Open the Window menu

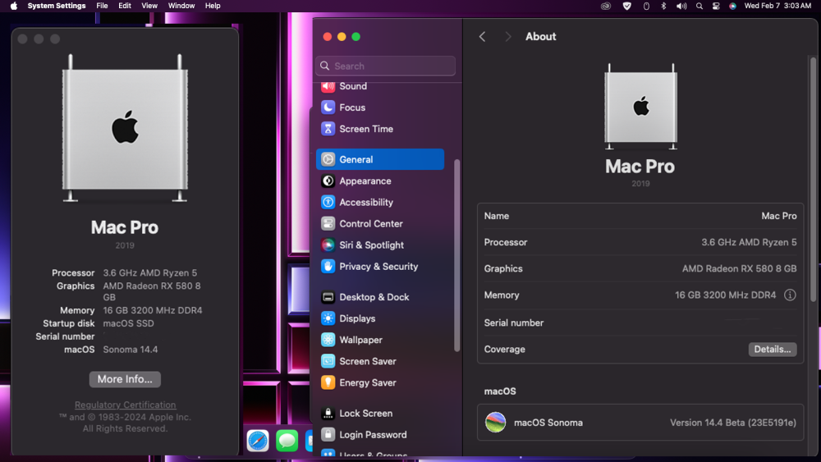click(181, 6)
